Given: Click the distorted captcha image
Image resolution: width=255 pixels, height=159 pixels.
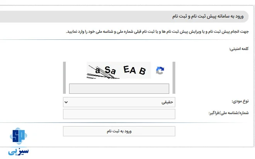Looking at the screenshot, I should coord(119,70).
